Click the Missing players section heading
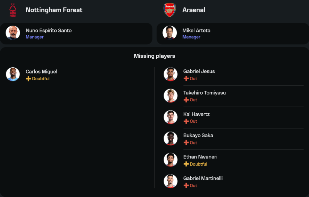The width and height of the screenshot is (309, 197). (x=154, y=56)
